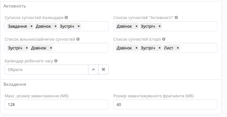Remove Зустріч tag from free/busy entity list
Image resolution: width=227 pixels, height=117 pixels.
(27, 48)
